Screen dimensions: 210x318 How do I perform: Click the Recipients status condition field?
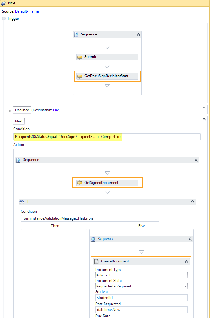coord(107,137)
